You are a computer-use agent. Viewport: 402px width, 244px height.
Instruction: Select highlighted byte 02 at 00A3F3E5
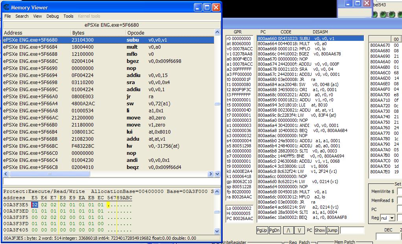point(35,205)
